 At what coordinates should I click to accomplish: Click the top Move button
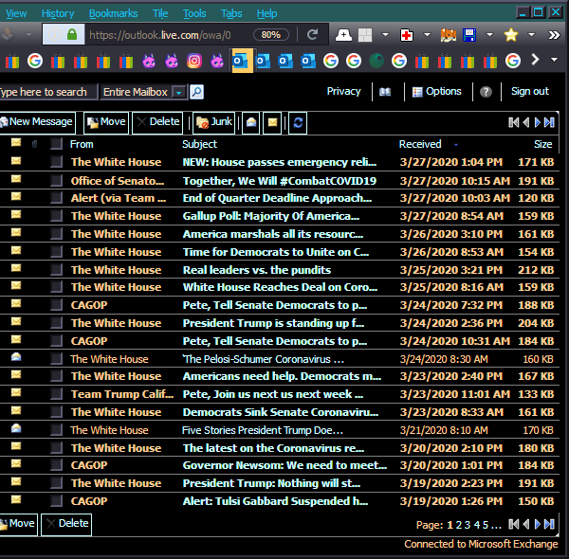[106, 122]
